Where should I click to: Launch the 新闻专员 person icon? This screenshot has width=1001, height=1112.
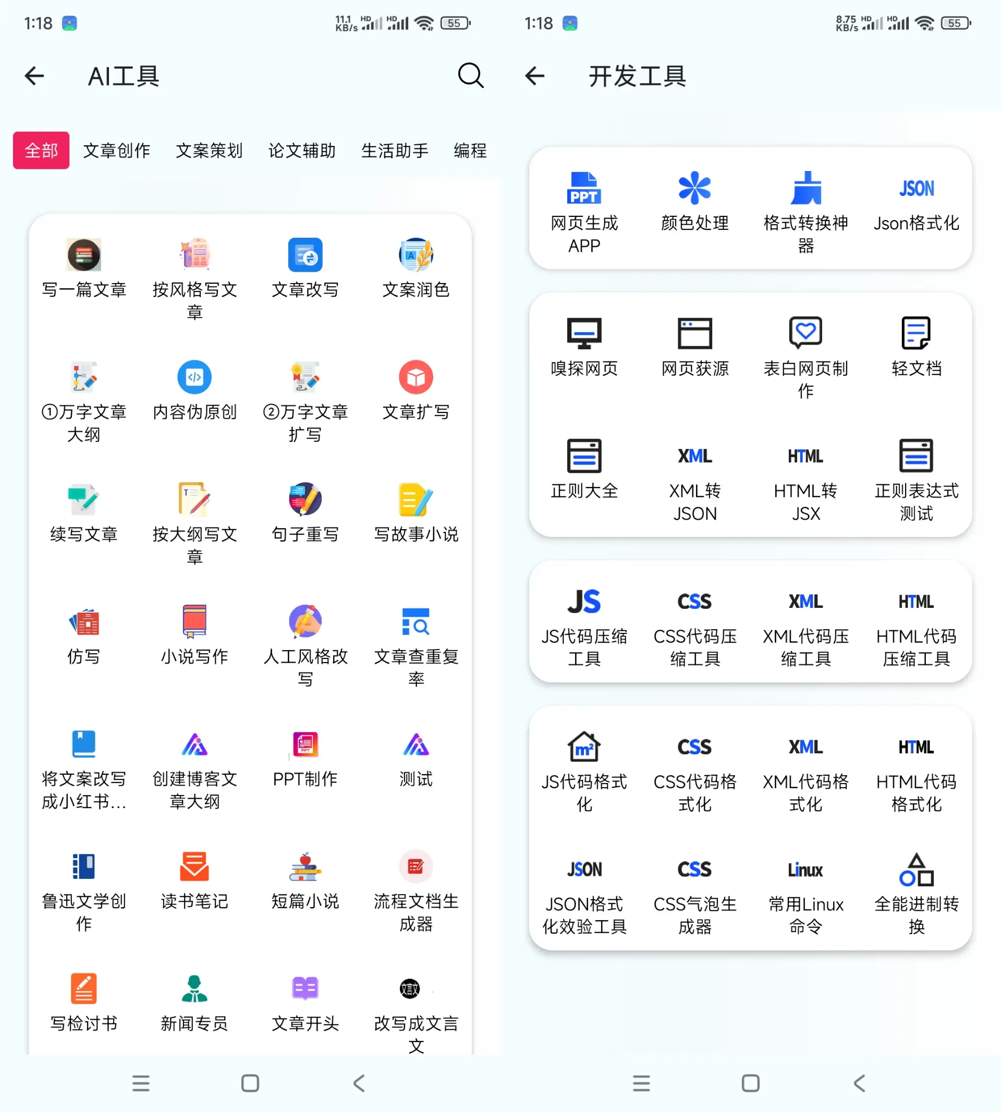[194, 989]
